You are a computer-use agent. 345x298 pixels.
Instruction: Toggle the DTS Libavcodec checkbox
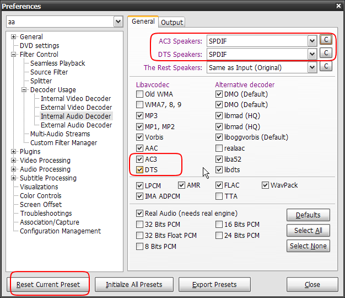(x=140, y=169)
